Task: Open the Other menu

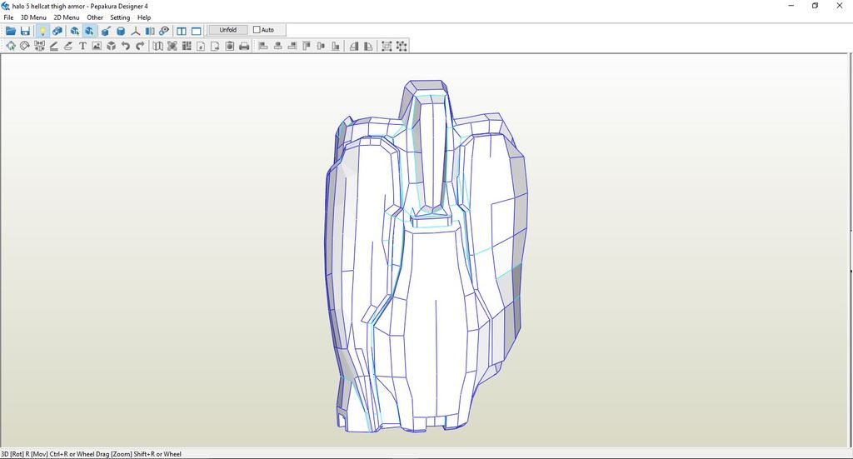Action: [95, 17]
